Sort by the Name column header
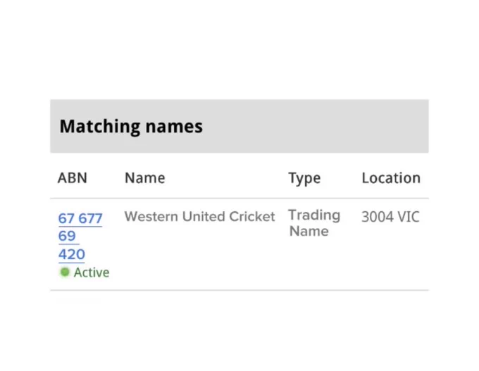479x371 pixels. (x=145, y=177)
